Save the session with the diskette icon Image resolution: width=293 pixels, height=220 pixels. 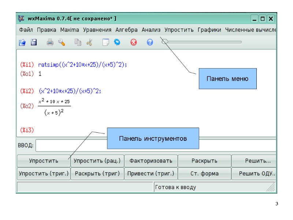[33, 43]
